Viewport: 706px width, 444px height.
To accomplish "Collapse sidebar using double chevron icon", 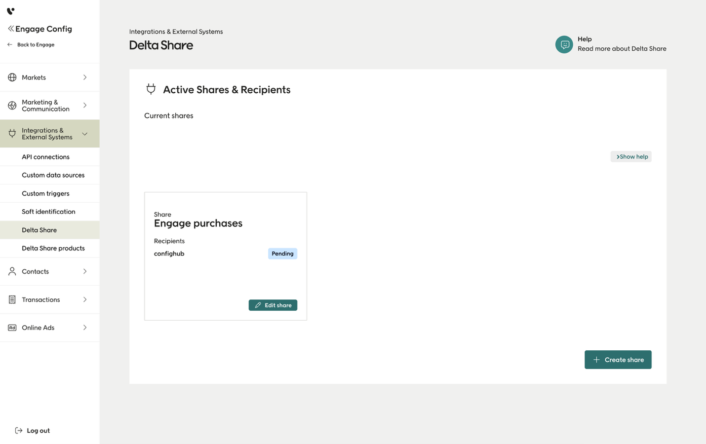I will (x=11, y=29).
